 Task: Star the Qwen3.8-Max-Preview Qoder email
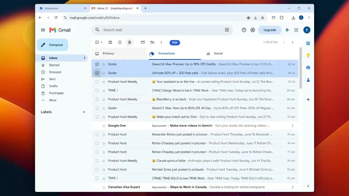104,64
